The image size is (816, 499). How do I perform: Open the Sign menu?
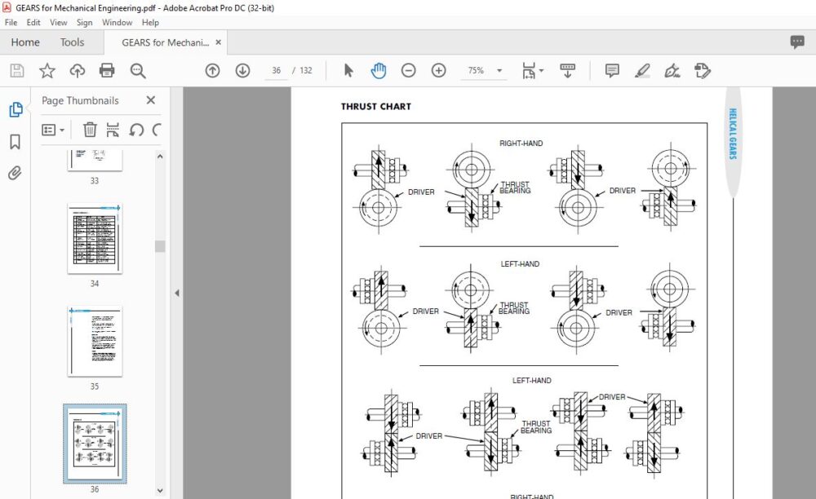click(84, 22)
